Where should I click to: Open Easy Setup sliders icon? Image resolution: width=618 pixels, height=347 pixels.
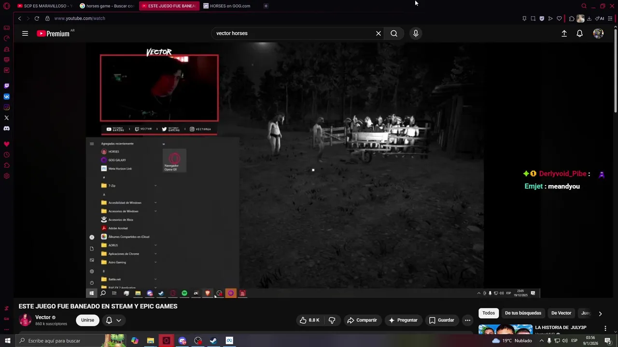point(610,18)
